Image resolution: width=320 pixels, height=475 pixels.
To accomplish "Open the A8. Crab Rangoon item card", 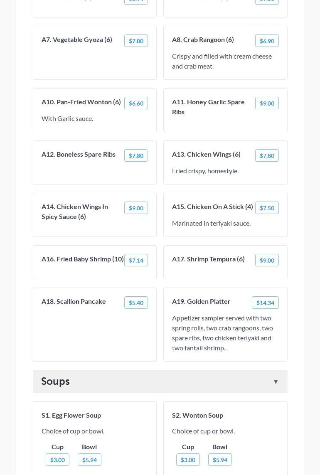I will pos(203,39).
